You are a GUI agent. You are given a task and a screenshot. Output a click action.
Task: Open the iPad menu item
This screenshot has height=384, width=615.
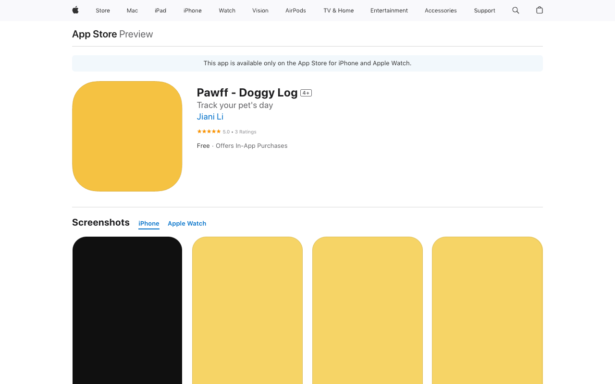[160, 11]
